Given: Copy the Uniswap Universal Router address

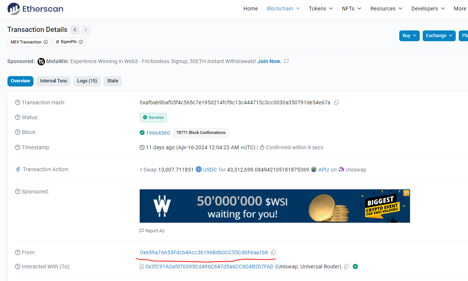Looking at the screenshot, I should 346,267.
